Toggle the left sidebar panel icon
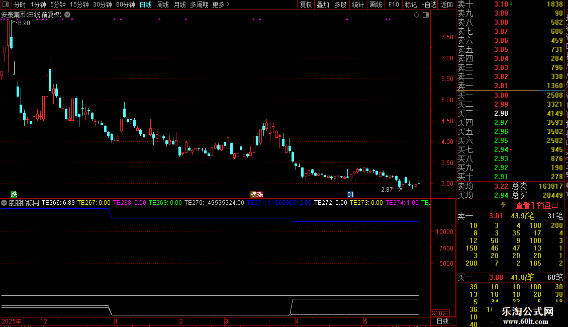 click(x=6, y=5)
